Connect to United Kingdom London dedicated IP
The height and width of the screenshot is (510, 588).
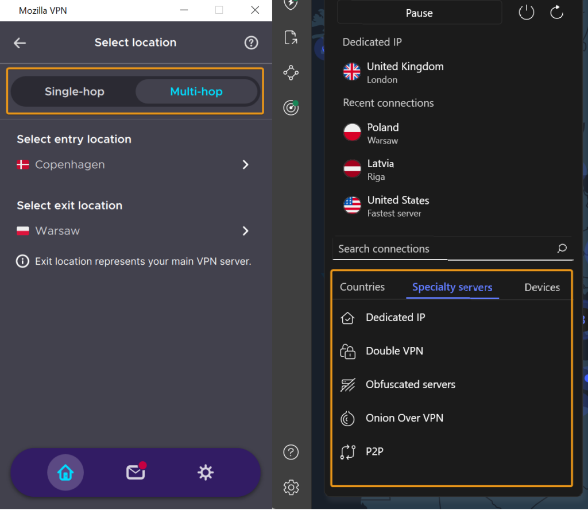pos(452,72)
